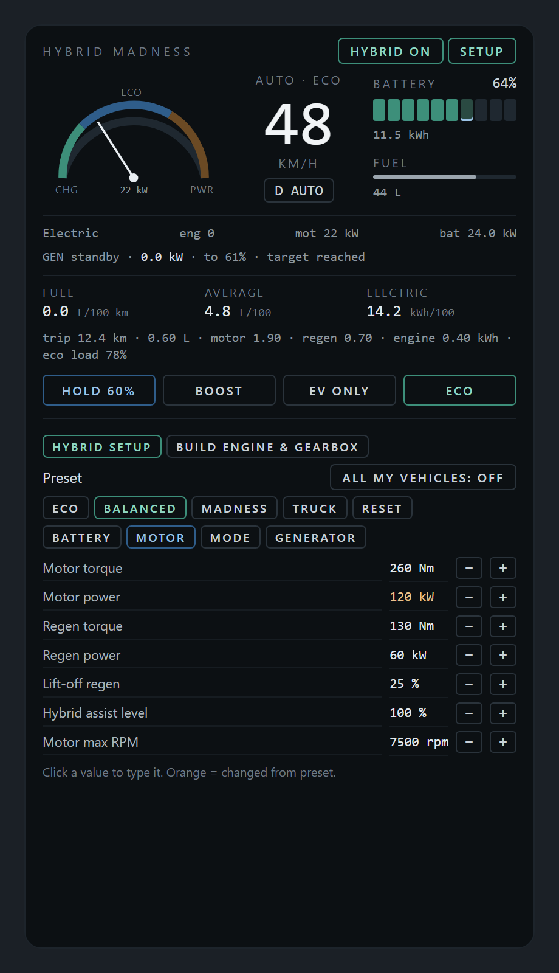
Task: Choose the TRUCK preset
Action: pos(315,508)
